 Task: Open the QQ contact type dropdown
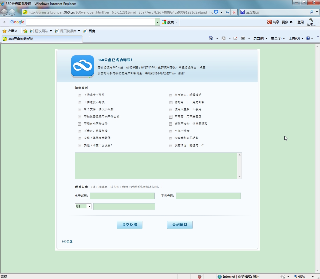tap(83, 206)
